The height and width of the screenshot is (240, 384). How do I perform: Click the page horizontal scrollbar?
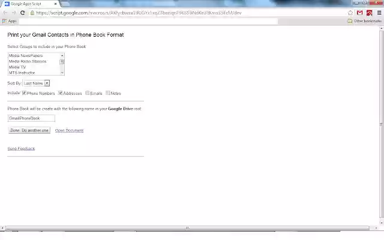pyautogui.click(x=187, y=228)
